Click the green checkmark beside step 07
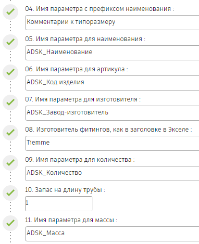The image size is (199, 244). (x=10, y=102)
